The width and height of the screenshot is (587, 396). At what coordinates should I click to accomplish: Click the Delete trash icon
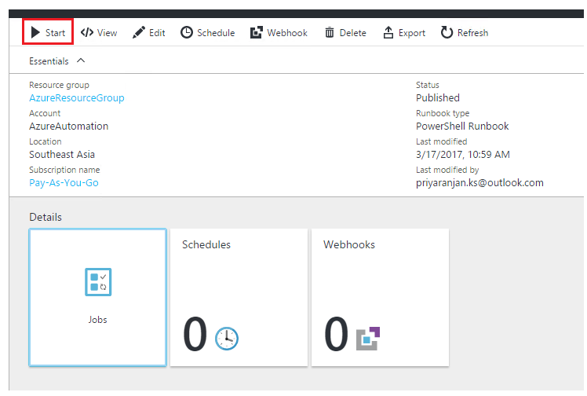coord(330,32)
